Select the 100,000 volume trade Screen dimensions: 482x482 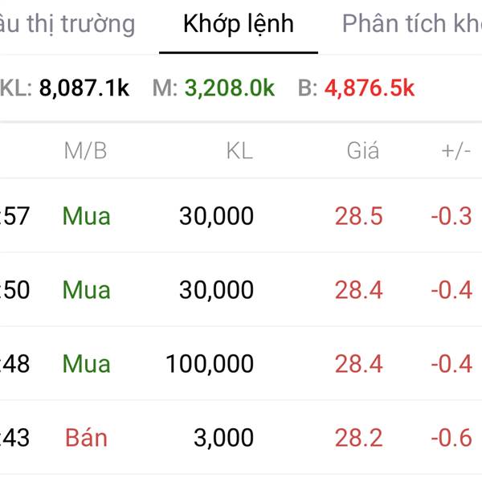[210, 364]
